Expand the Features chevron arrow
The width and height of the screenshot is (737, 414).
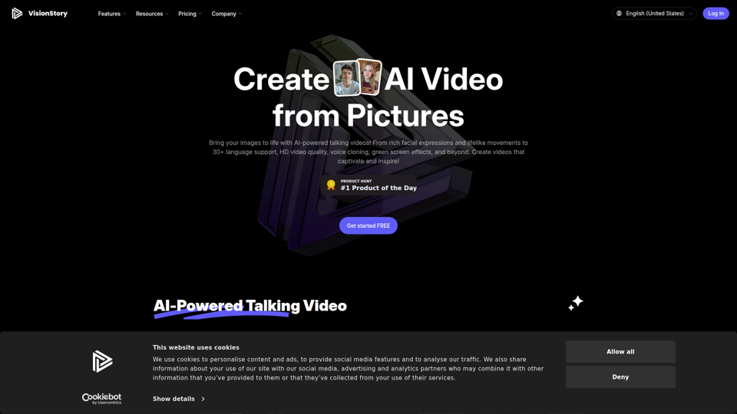(124, 14)
